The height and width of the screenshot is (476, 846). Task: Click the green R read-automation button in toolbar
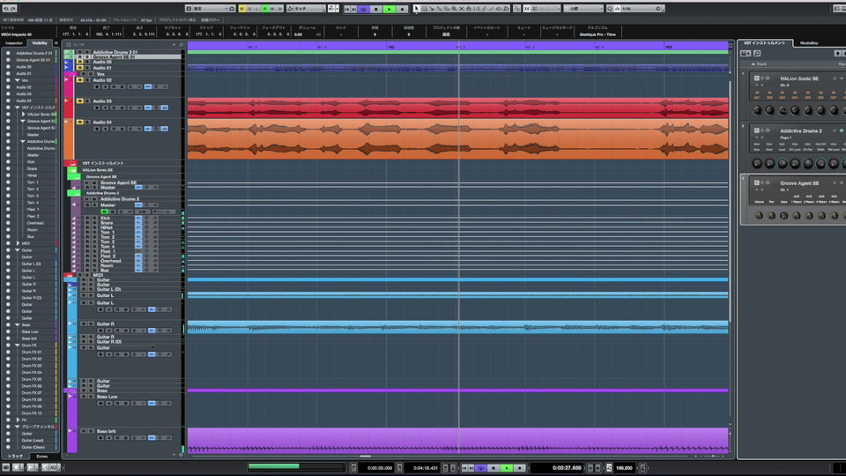click(x=263, y=9)
